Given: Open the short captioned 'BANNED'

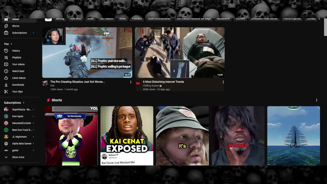Looking at the screenshot, I should (238, 136).
